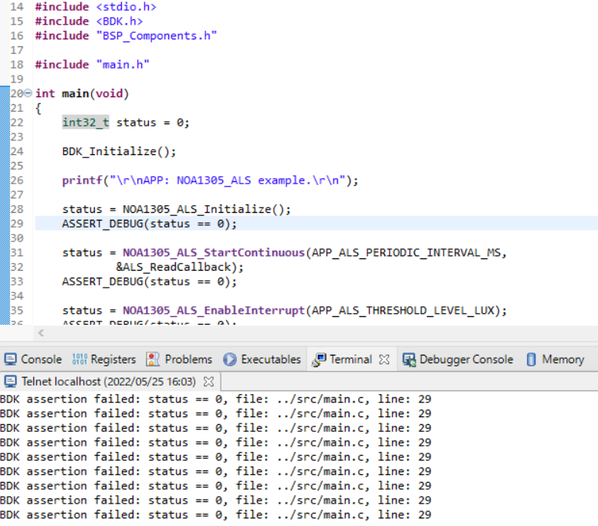
Task: Close the Telnet localhost session tab
Action: (x=208, y=381)
